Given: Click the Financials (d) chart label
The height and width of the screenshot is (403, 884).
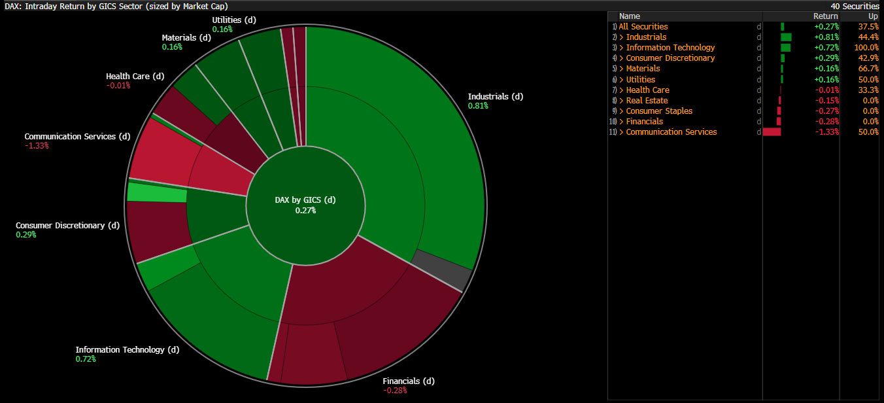Looking at the screenshot, I should pyautogui.click(x=409, y=381).
